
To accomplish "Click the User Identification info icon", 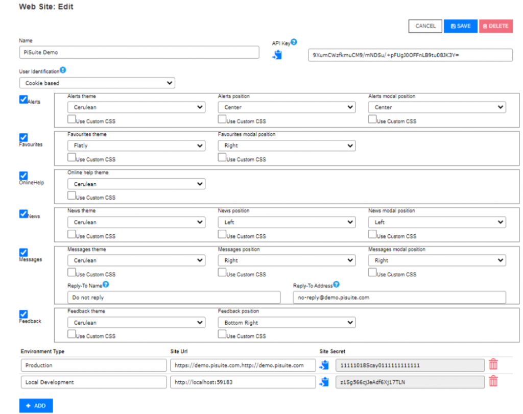I will (63, 70).
